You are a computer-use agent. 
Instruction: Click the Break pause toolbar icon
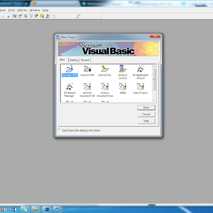3,17
